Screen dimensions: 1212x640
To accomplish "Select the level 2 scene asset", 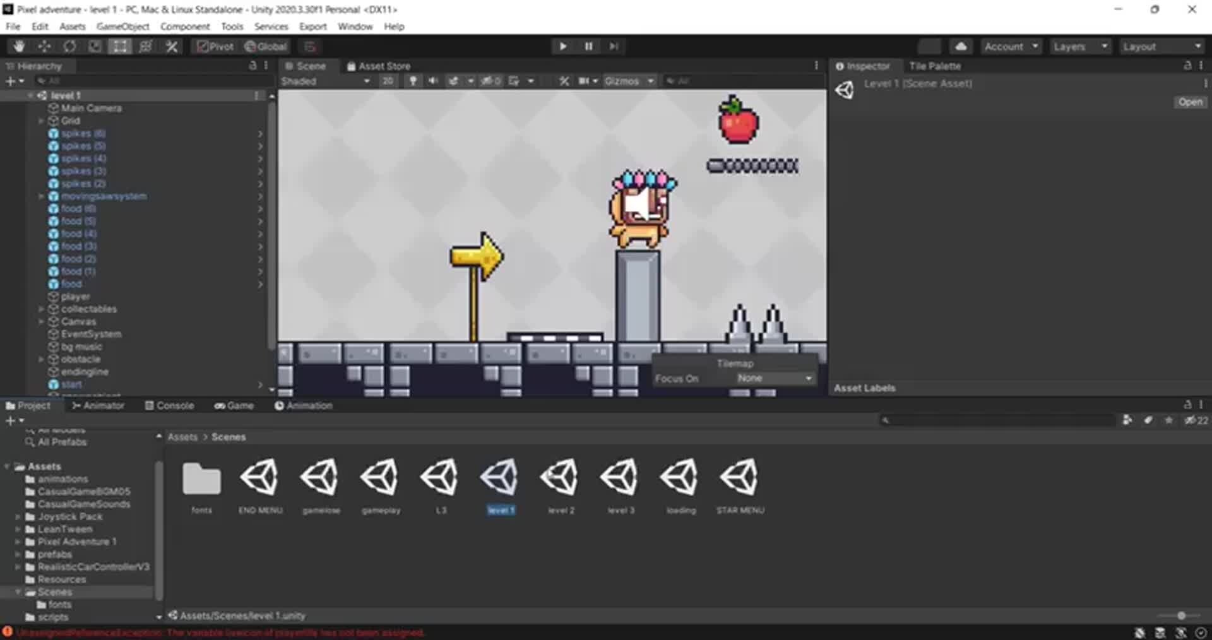I will click(561, 477).
